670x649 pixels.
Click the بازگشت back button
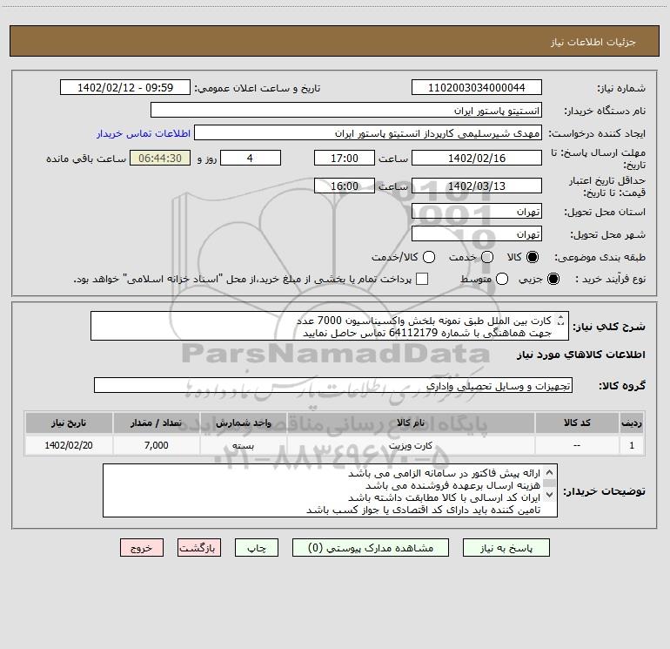[199, 548]
